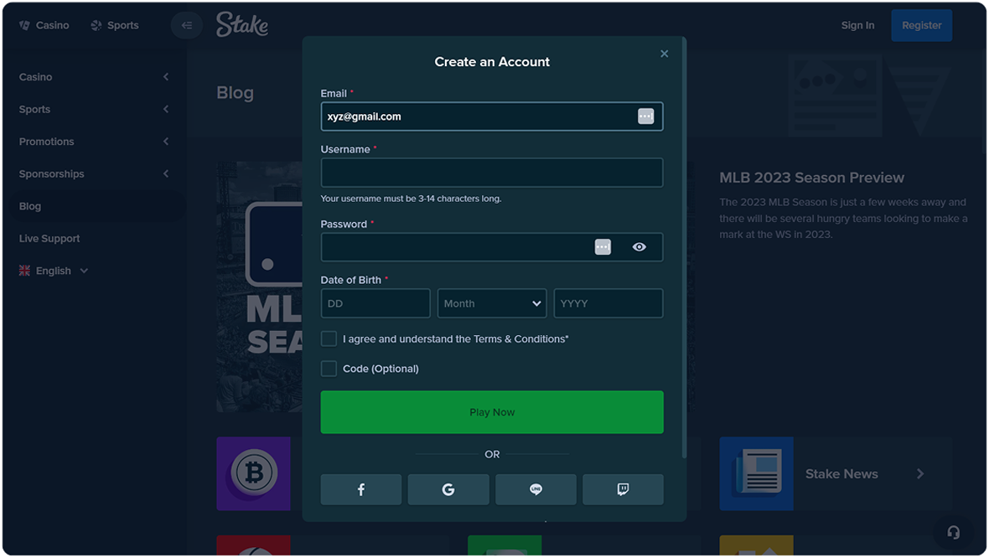Viewport: 989px width, 558px height.
Task: Click the password manager icon in Email field
Action: click(645, 116)
